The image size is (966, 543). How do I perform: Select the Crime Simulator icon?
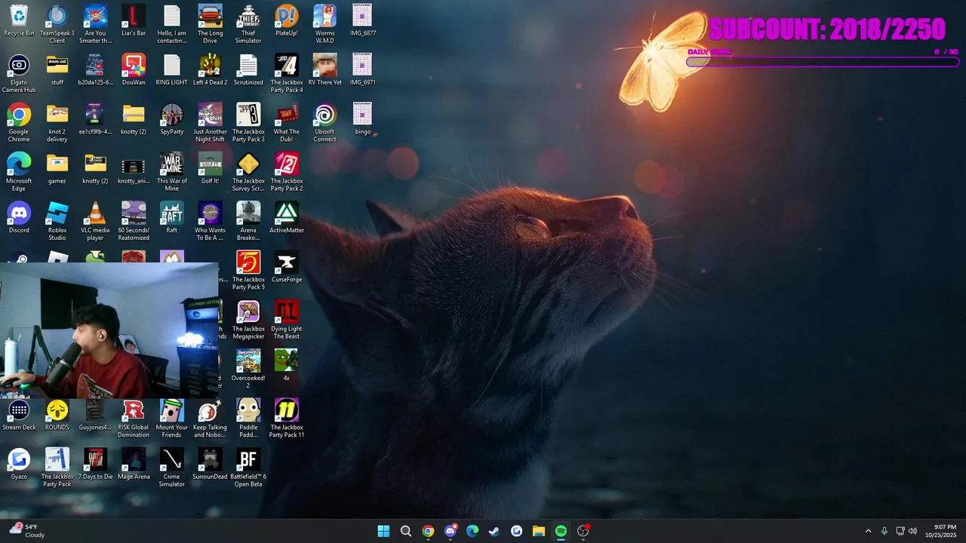coord(172,467)
